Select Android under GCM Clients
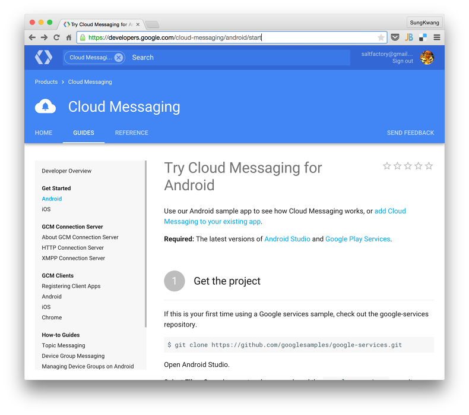The image size is (469, 415). (x=52, y=296)
